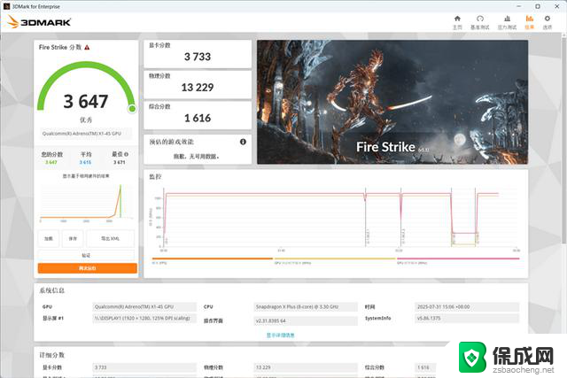Click the info icon on estimated game performance
The image size is (567, 378).
[243, 142]
